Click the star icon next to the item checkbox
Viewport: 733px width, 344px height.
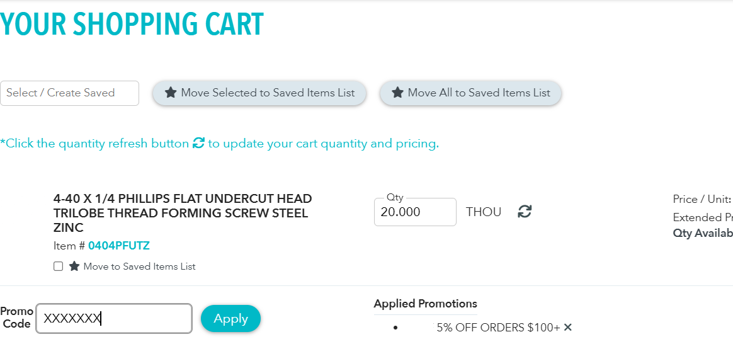pos(74,266)
